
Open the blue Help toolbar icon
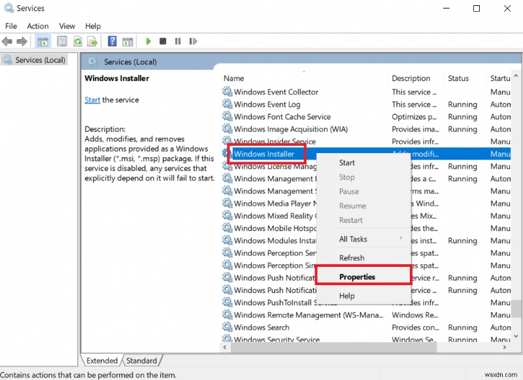pos(112,41)
